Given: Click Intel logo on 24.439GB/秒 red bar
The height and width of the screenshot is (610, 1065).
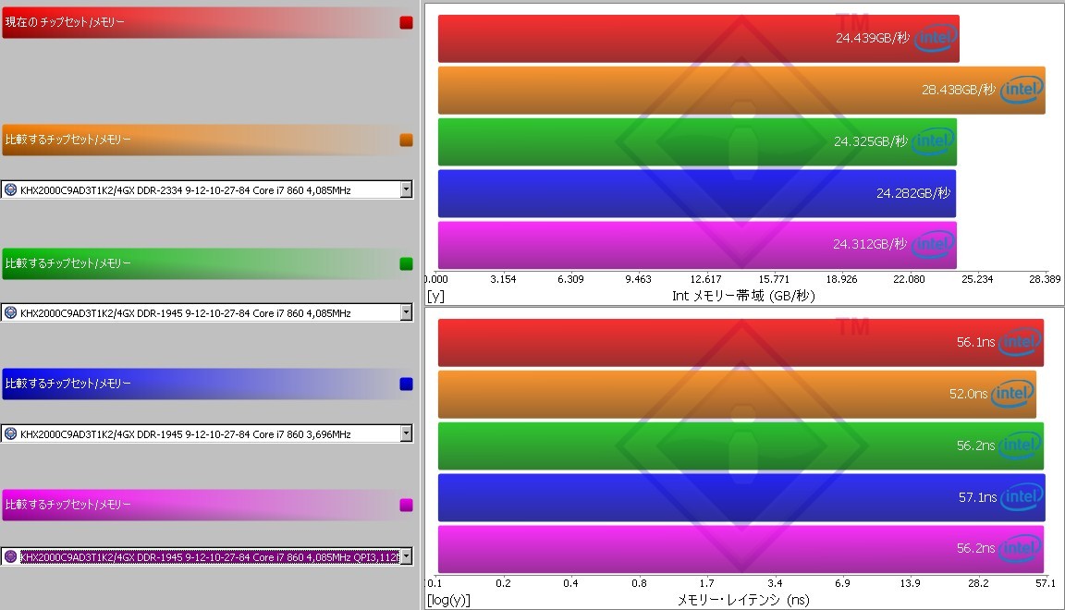Looking at the screenshot, I should pos(936,37).
